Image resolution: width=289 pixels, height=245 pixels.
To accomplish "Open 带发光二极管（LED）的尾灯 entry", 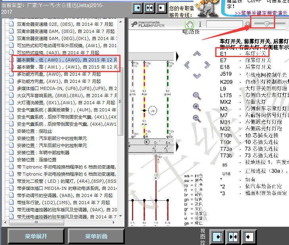I will (67, 181).
